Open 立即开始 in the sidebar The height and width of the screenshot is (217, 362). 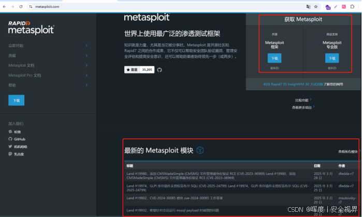(16, 45)
